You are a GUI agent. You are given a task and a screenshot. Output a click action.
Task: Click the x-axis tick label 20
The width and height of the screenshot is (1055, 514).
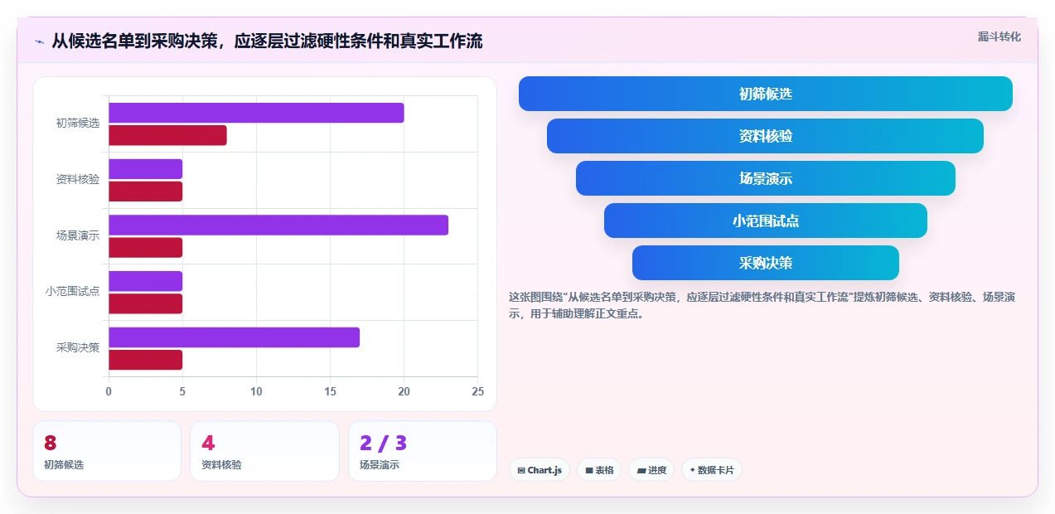pyautogui.click(x=404, y=391)
